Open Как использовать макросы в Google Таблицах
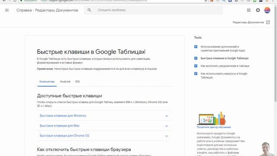This screenshot has width=277, height=156. tap(224, 75)
